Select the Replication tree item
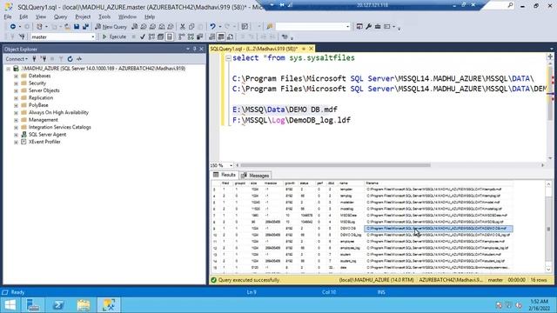Viewport: 557px width, 313px height. coord(41,98)
